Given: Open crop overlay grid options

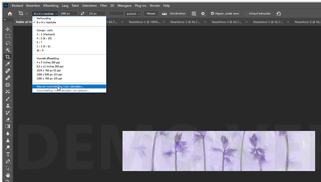Looking at the screenshot, I should (194, 14).
